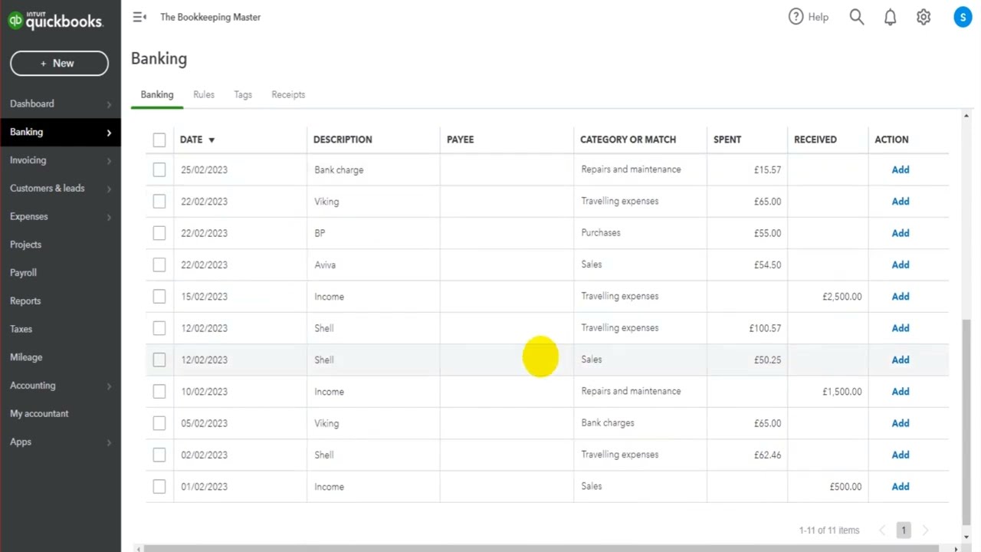The width and height of the screenshot is (981, 552).
Task: Add the Aviva £54.50 transaction
Action: tap(901, 264)
